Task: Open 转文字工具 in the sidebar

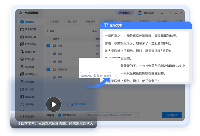Action: tap(28, 29)
